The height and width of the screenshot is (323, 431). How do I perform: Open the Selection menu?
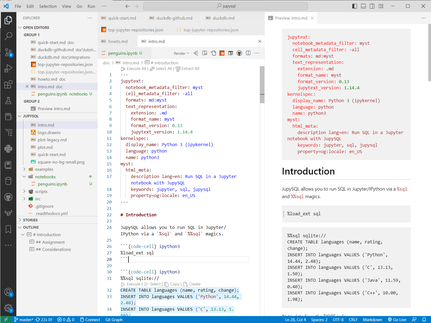[x=48, y=6]
